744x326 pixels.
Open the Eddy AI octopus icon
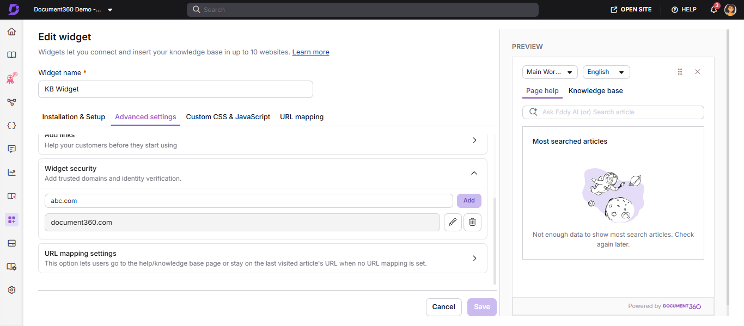click(11, 78)
